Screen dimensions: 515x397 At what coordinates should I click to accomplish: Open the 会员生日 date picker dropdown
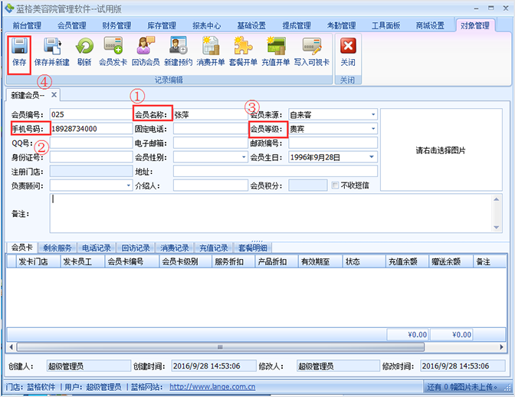coord(372,157)
